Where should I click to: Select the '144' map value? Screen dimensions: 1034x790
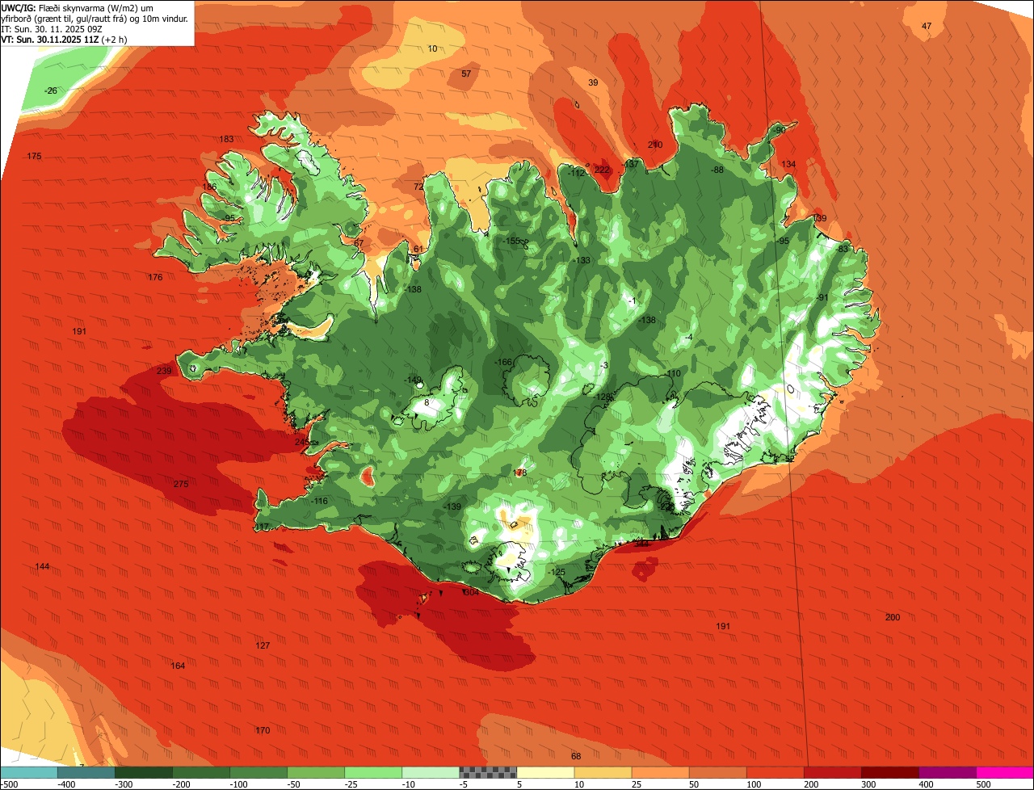coord(42,566)
